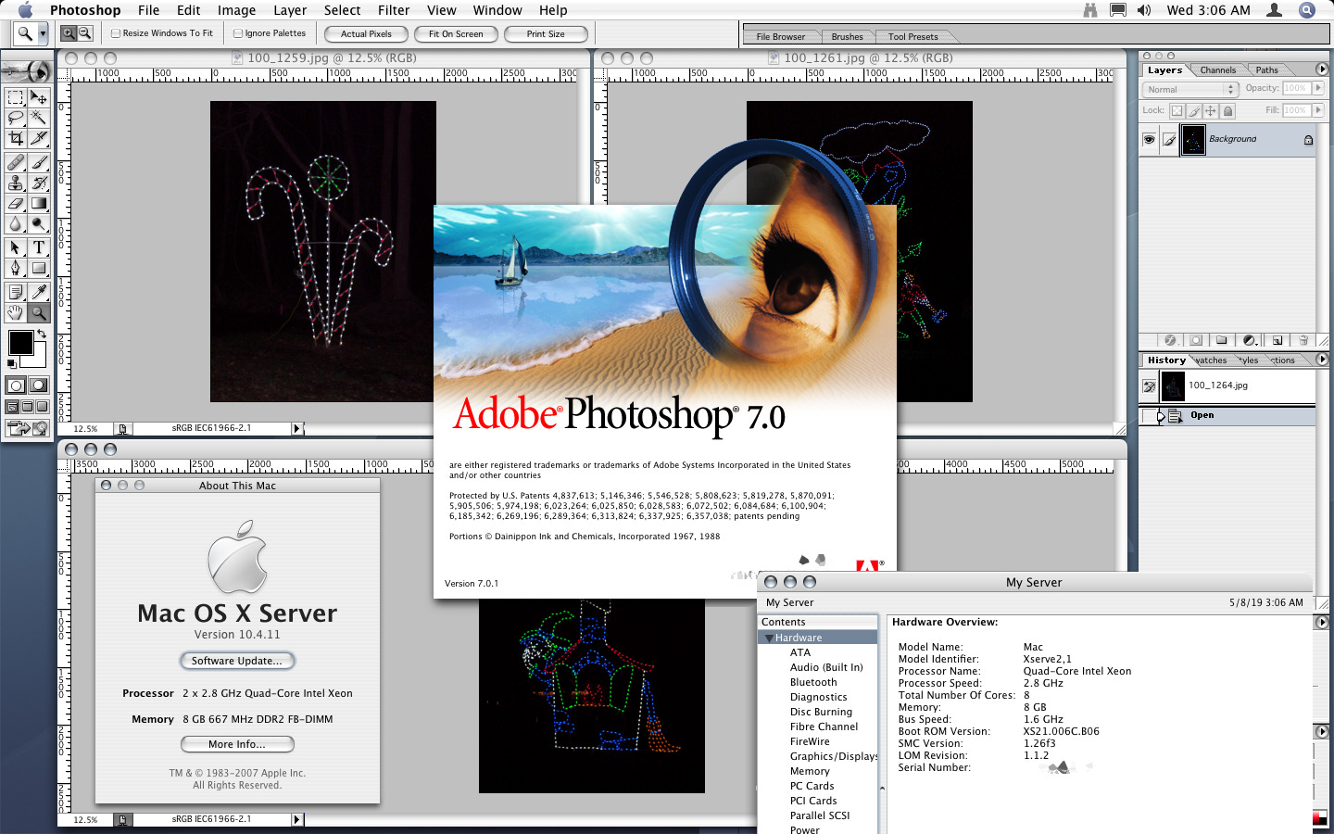Select the Crop tool
The height and width of the screenshot is (834, 1334).
point(16,138)
